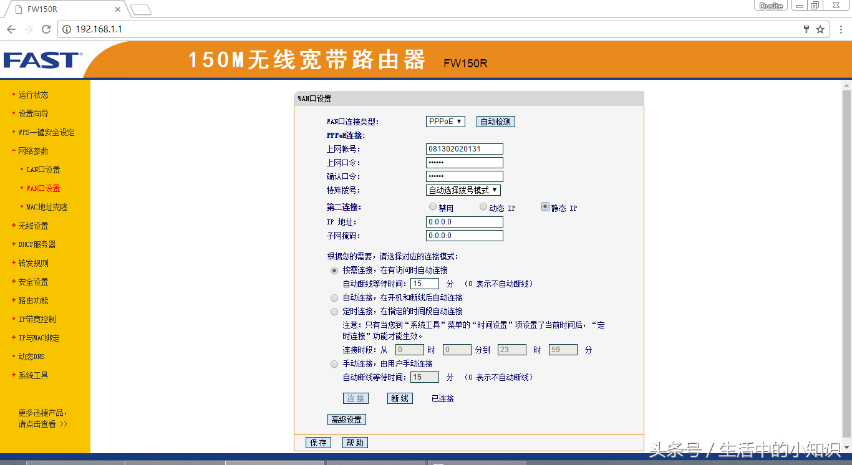This screenshot has height=465, width=852.
Task: Click the 已连接 status text
Action: coord(443,399)
